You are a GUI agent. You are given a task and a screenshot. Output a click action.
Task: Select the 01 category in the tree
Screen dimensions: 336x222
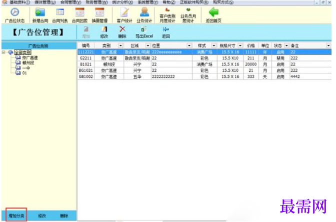point(24,73)
